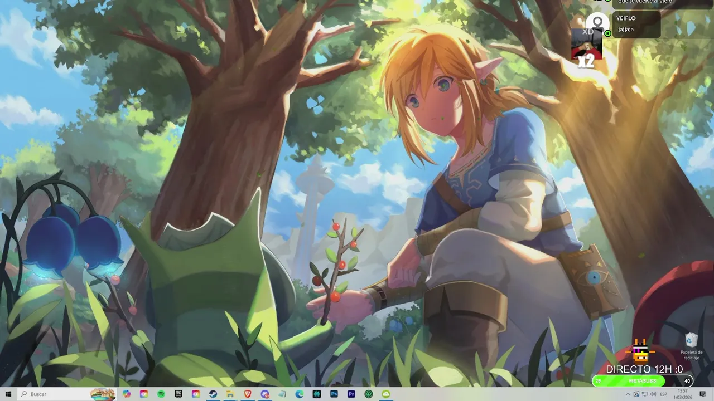Open the clock showing 15:57
The width and height of the screenshot is (714, 401).
click(x=683, y=394)
